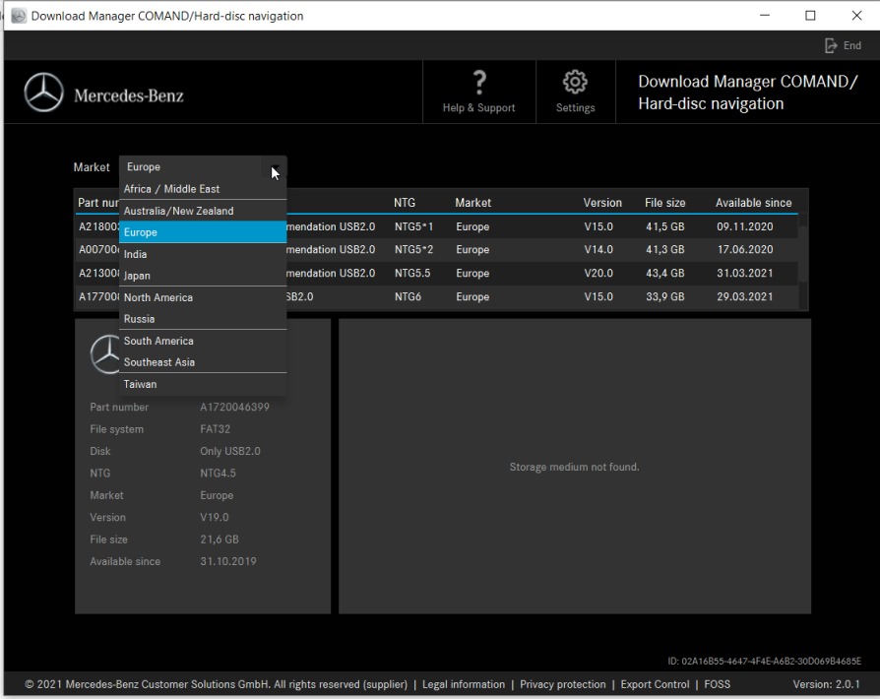Open FOSS link in footer
Viewport: 880px width, 699px height.
point(718,684)
